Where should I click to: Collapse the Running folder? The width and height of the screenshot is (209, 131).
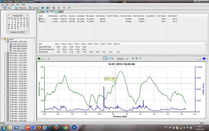(x=2, y=39)
